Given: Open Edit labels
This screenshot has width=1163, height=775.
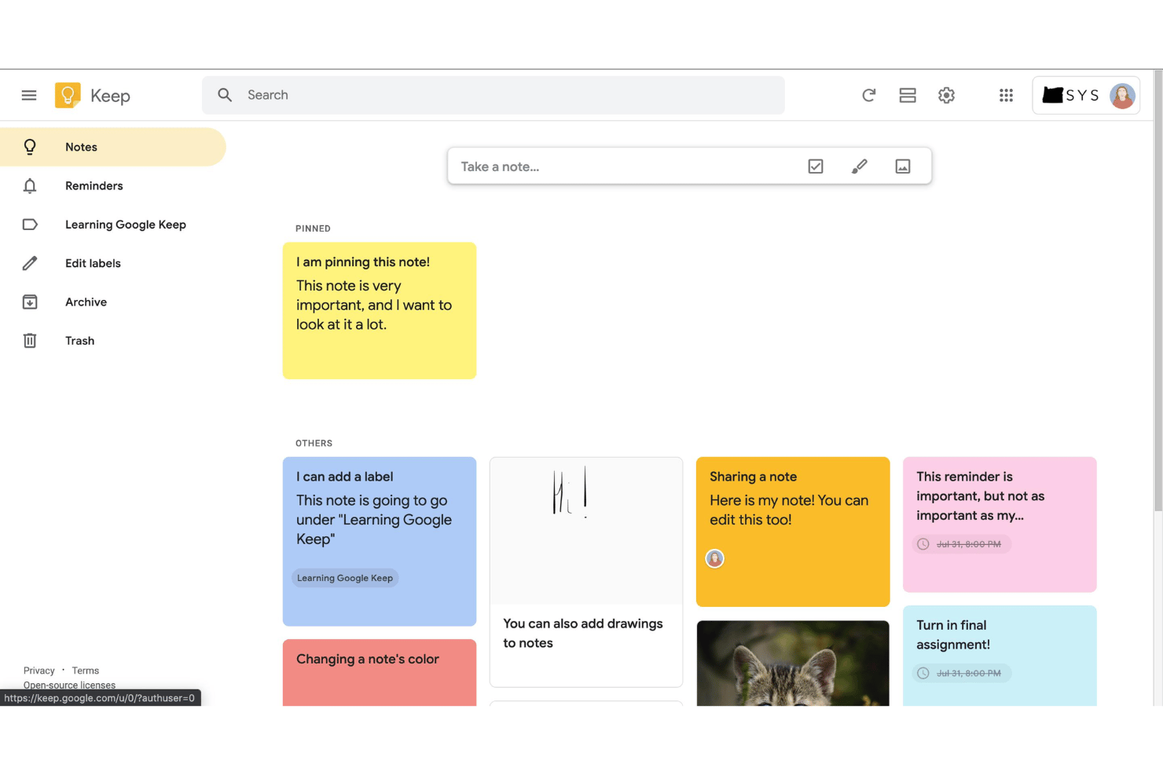Looking at the screenshot, I should pyautogui.click(x=113, y=263).
